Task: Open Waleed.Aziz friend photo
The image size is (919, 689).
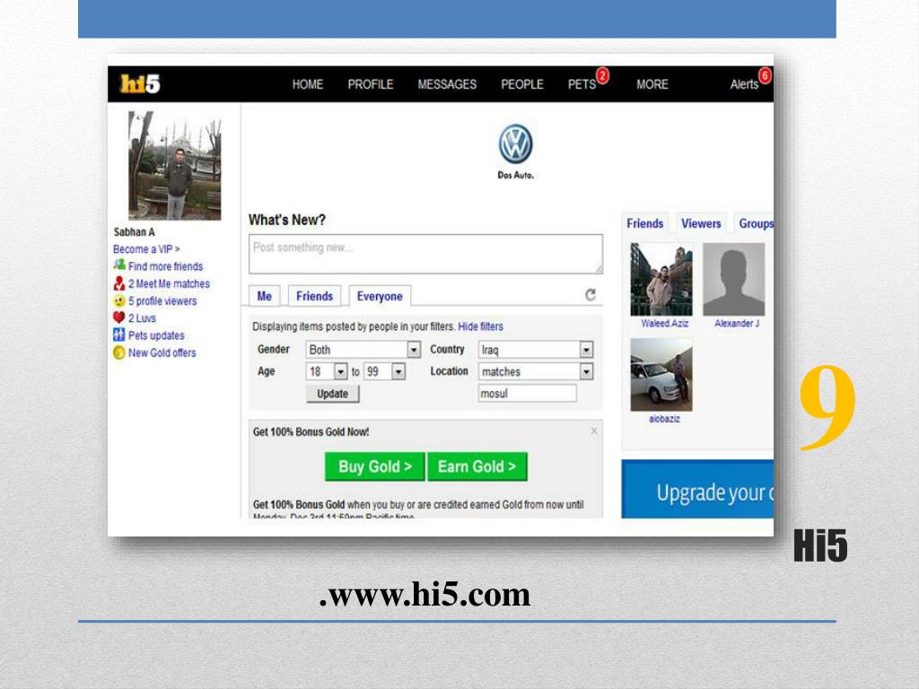Action: 661,280
